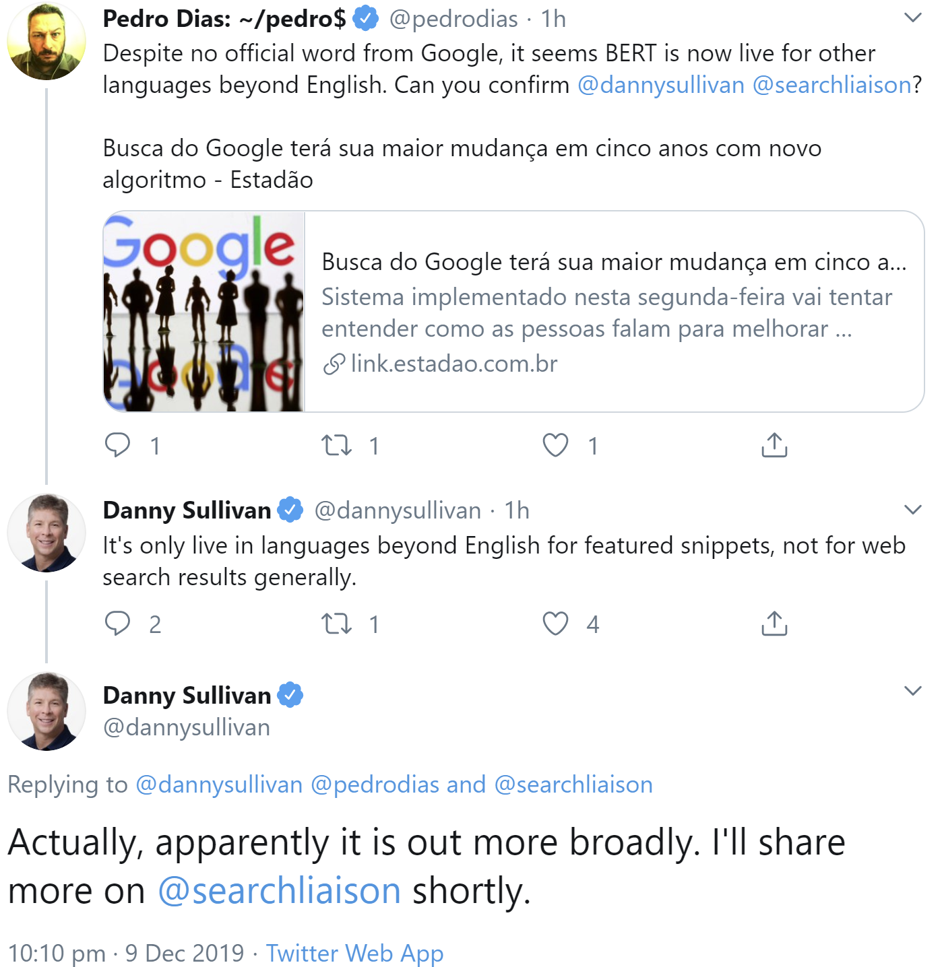
Task: Open the link.estadao.com.br article link
Action: 454,364
